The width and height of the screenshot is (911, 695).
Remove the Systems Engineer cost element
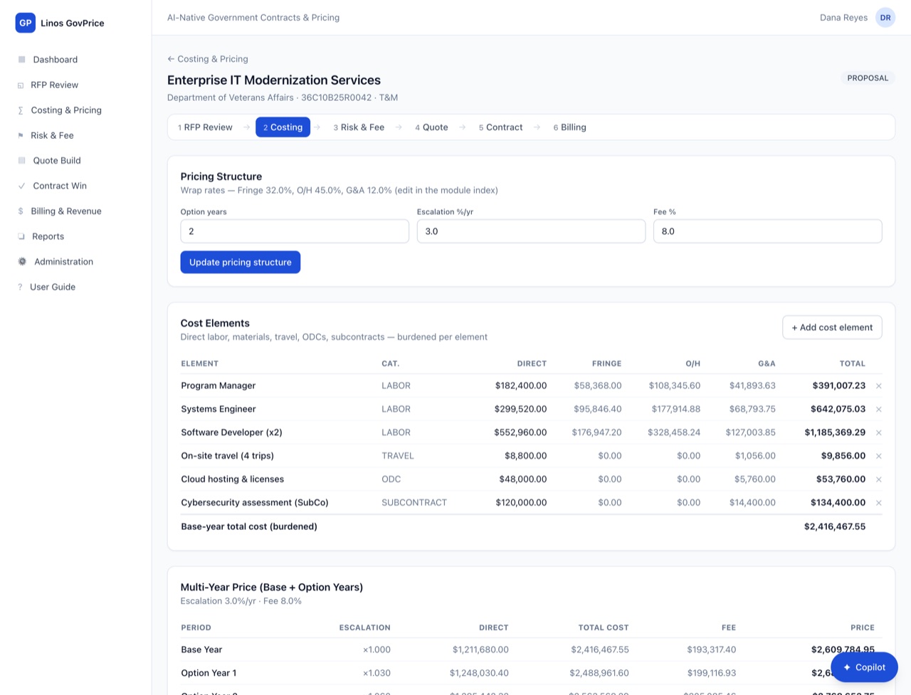tap(878, 409)
